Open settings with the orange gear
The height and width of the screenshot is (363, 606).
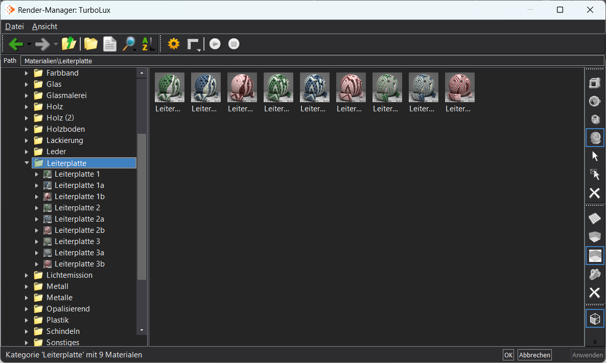(174, 43)
